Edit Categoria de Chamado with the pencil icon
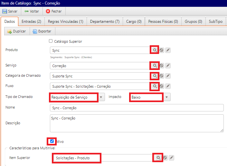The width and height of the screenshot is (227, 166). point(168,76)
